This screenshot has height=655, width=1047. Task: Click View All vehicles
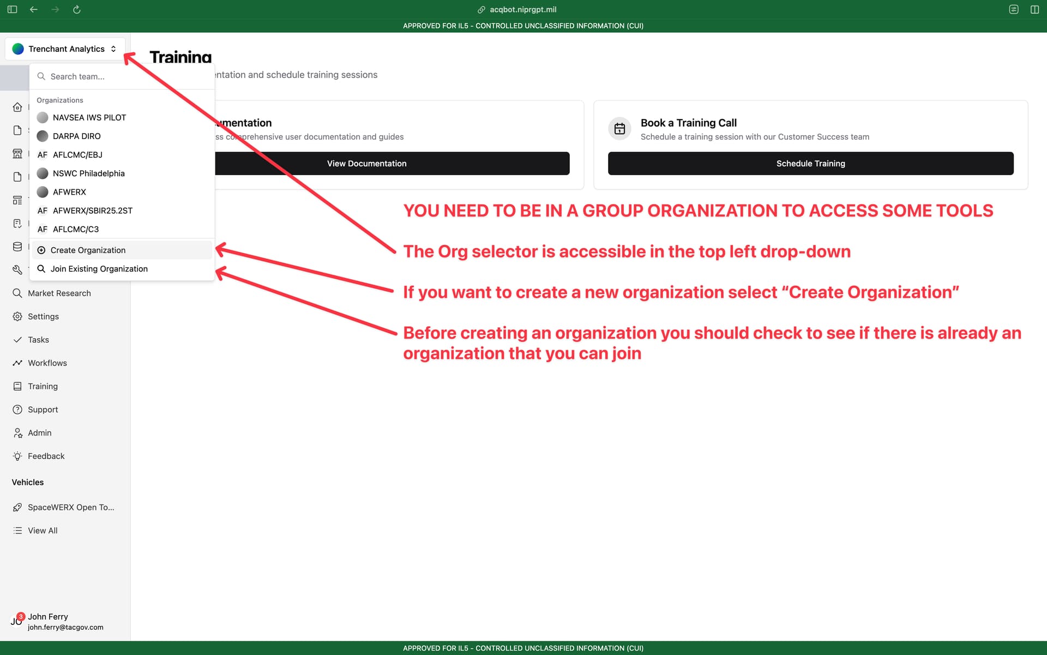(43, 531)
